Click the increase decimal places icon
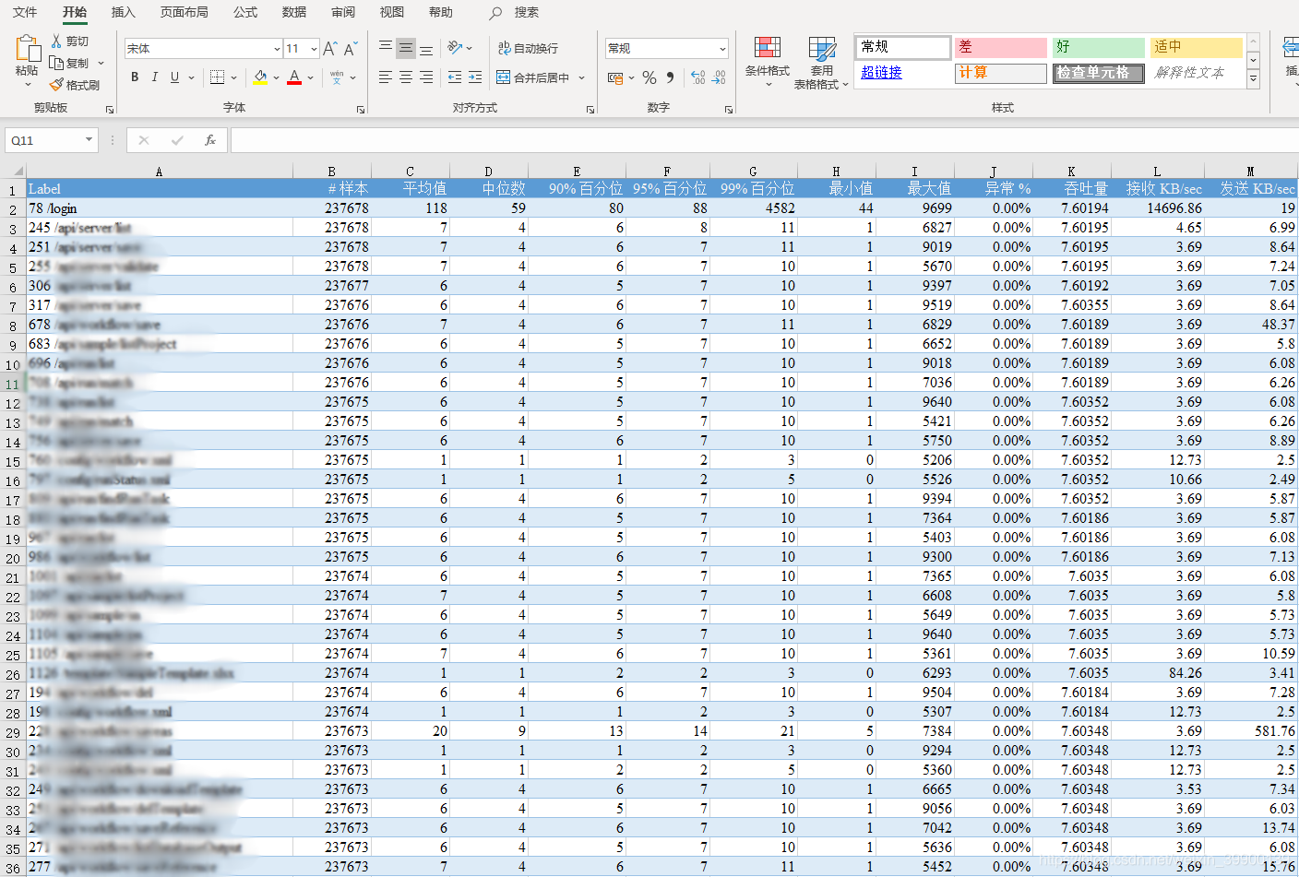 (698, 78)
